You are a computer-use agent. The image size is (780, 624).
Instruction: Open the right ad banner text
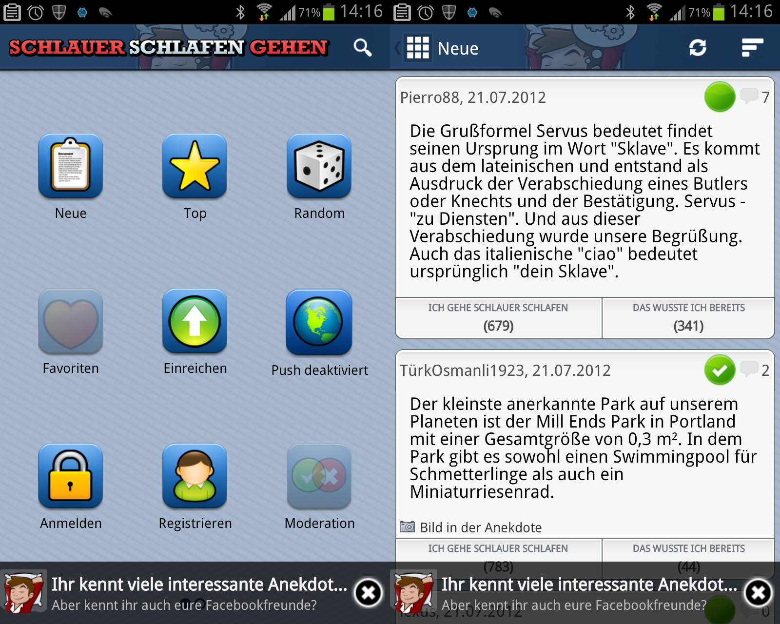point(589,593)
